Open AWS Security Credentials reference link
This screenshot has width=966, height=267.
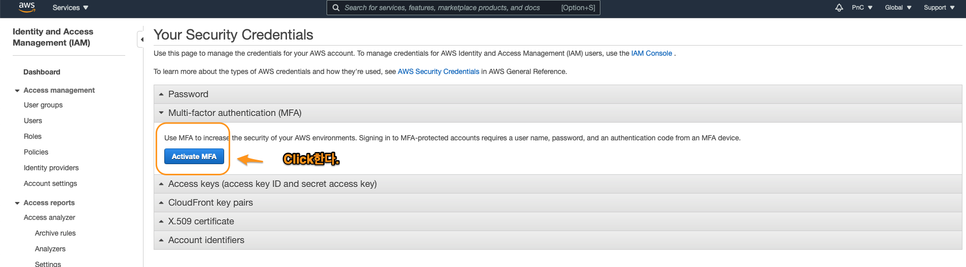coord(438,71)
